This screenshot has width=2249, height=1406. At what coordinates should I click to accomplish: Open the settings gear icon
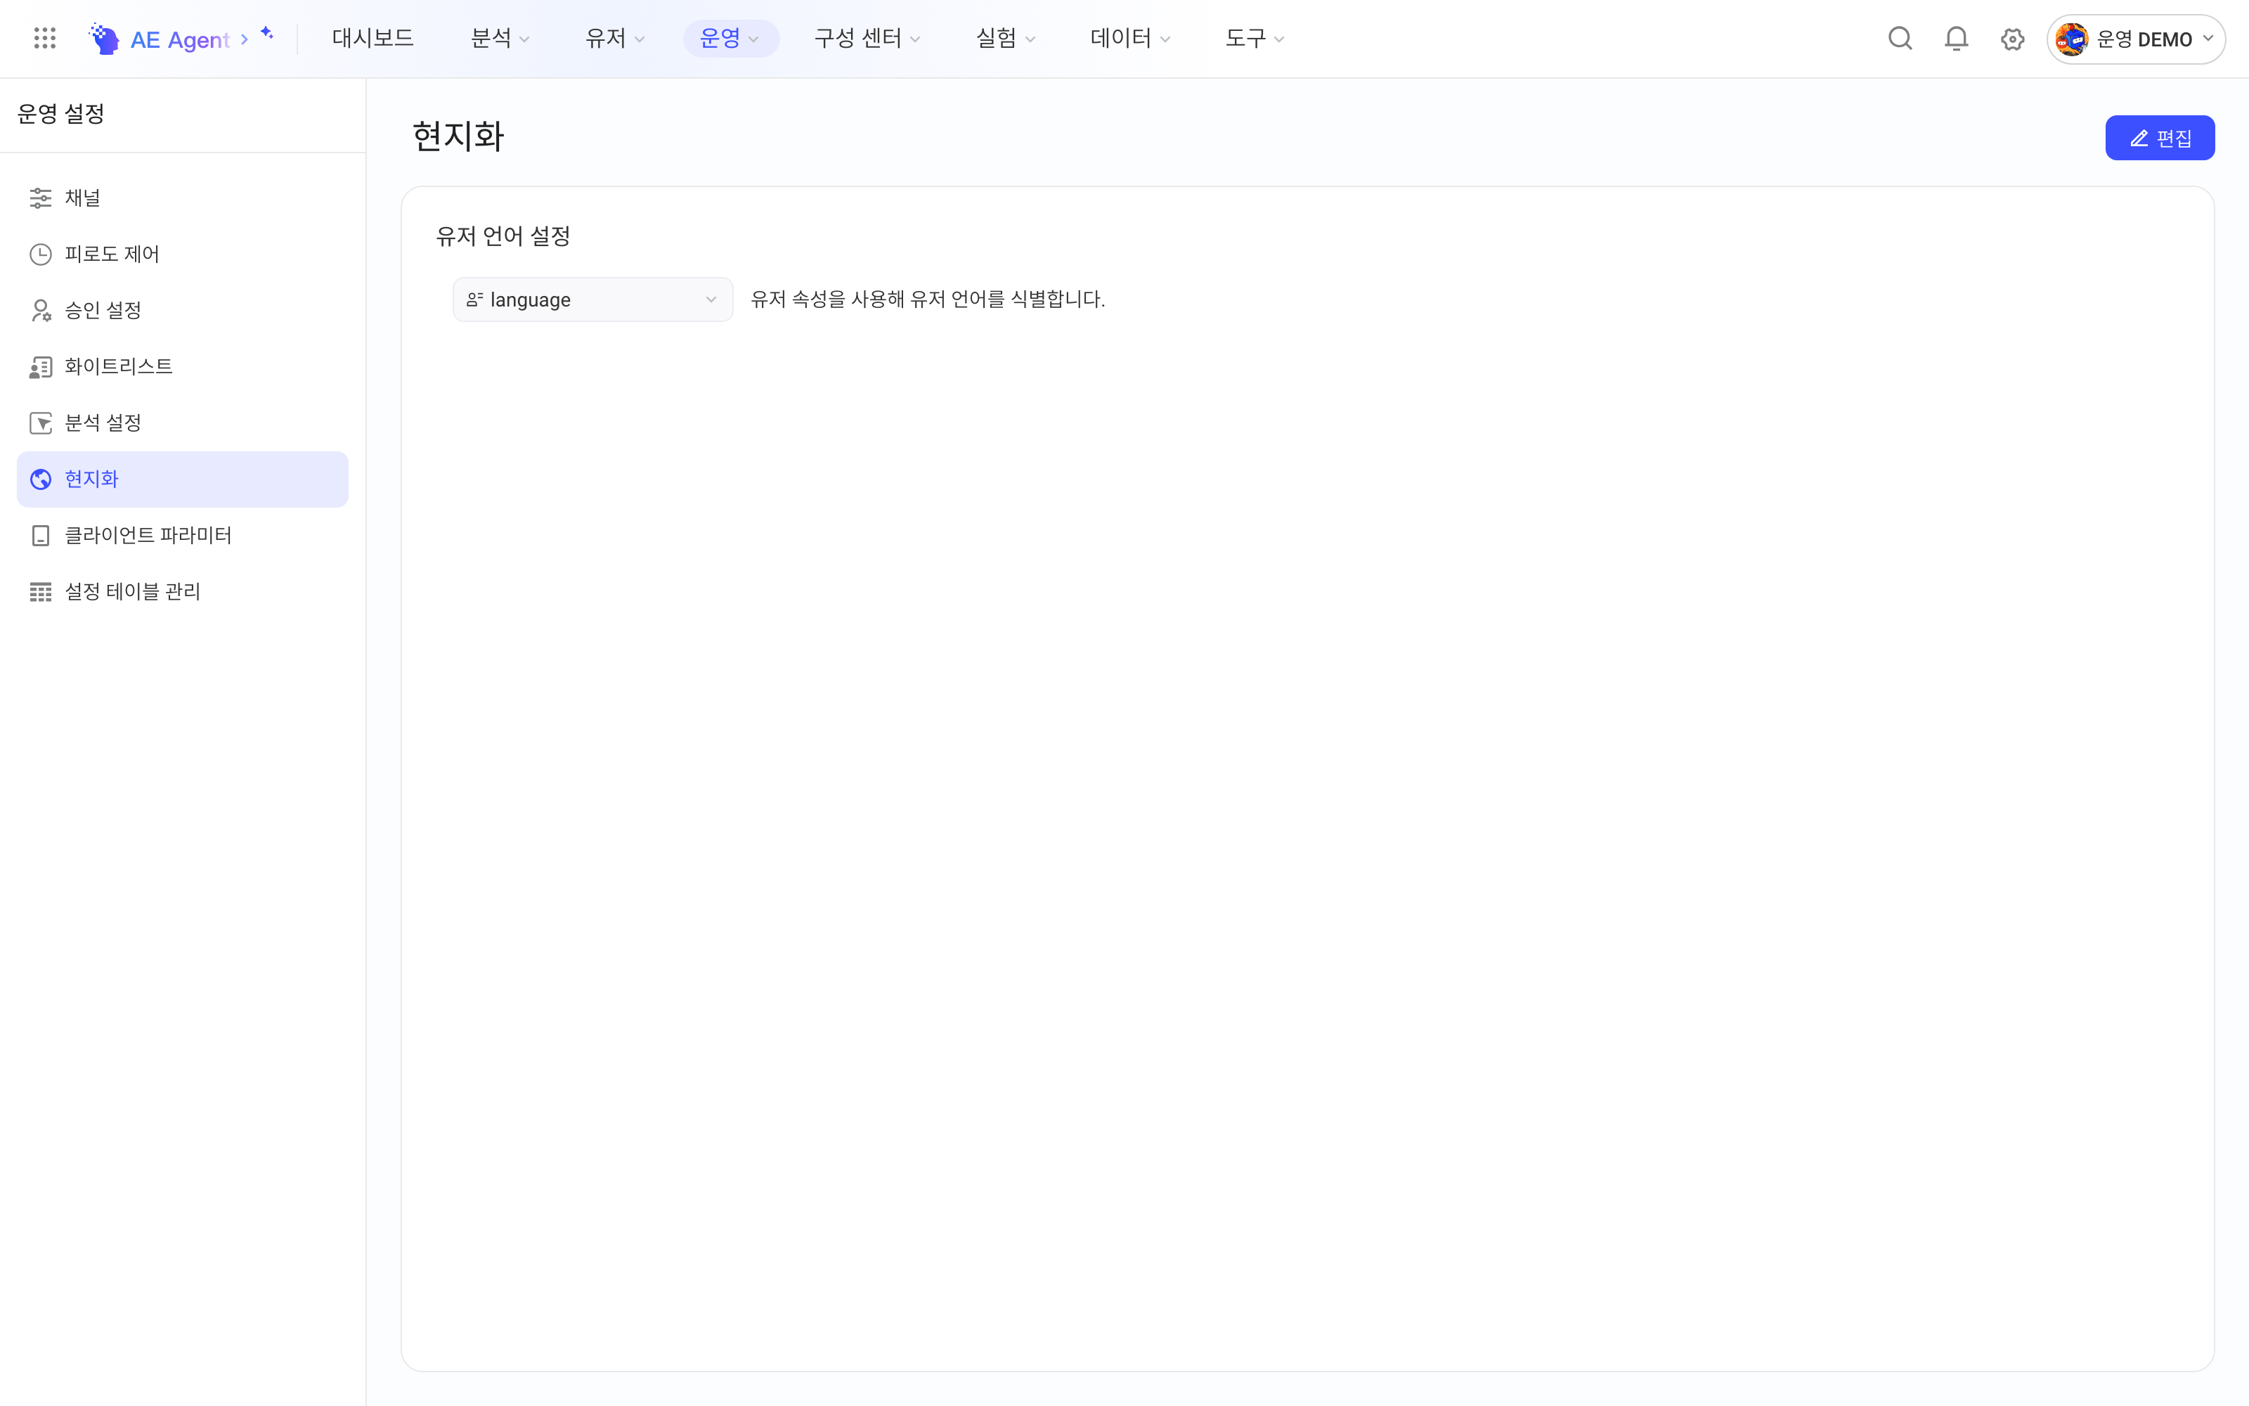tap(2012, 39)
